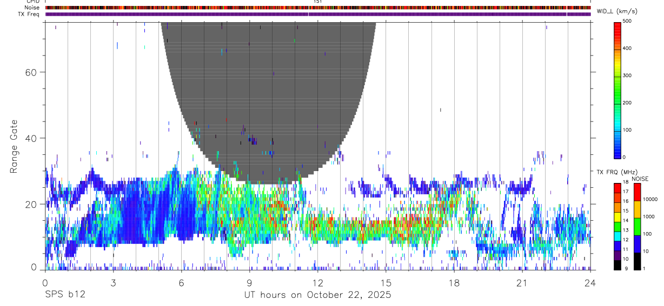Click the purple 10–11 MHz TX FRQ swatch
Viewport: 664px width, 306px height.
pos(617,254)
